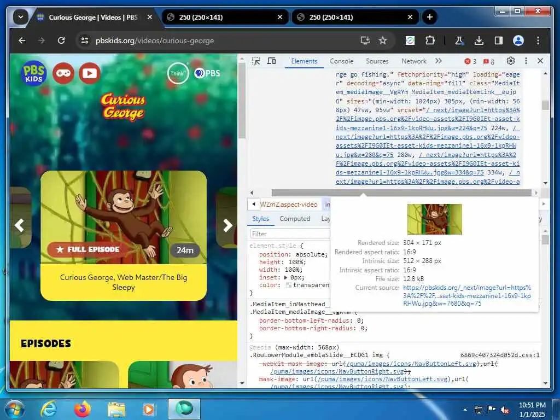
Task: Click the red error count badge
Action: pos(470,61)
